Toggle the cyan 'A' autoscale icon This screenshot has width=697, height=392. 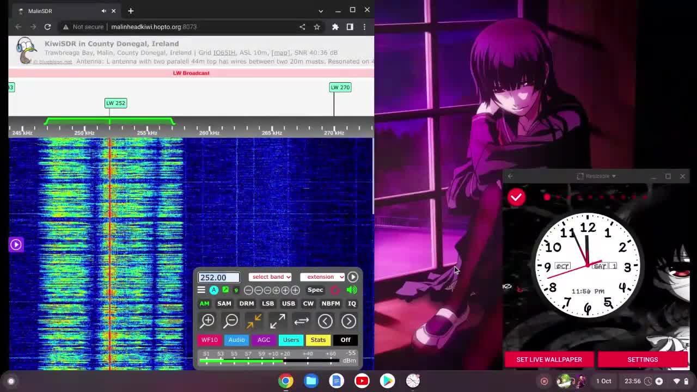click(214, 290)
